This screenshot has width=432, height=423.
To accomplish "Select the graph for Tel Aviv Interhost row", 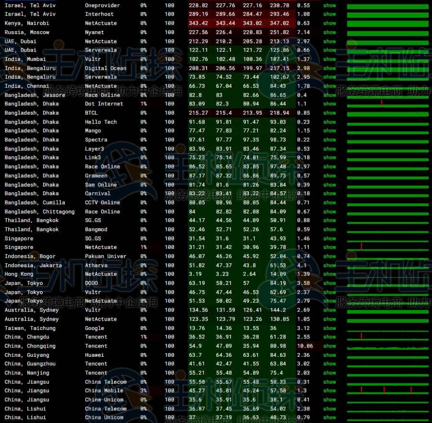I will (387, 14).
